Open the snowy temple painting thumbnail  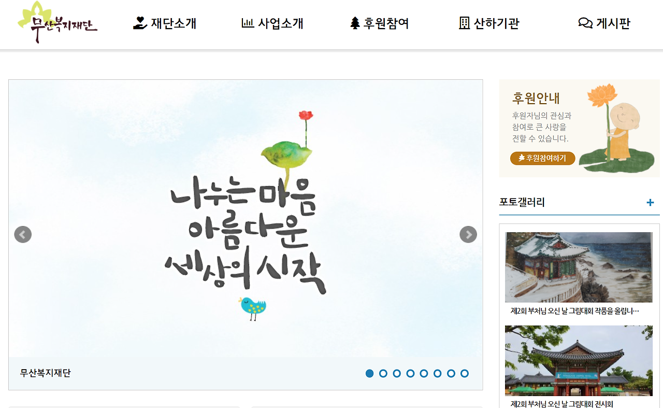[x=579, y=267]
